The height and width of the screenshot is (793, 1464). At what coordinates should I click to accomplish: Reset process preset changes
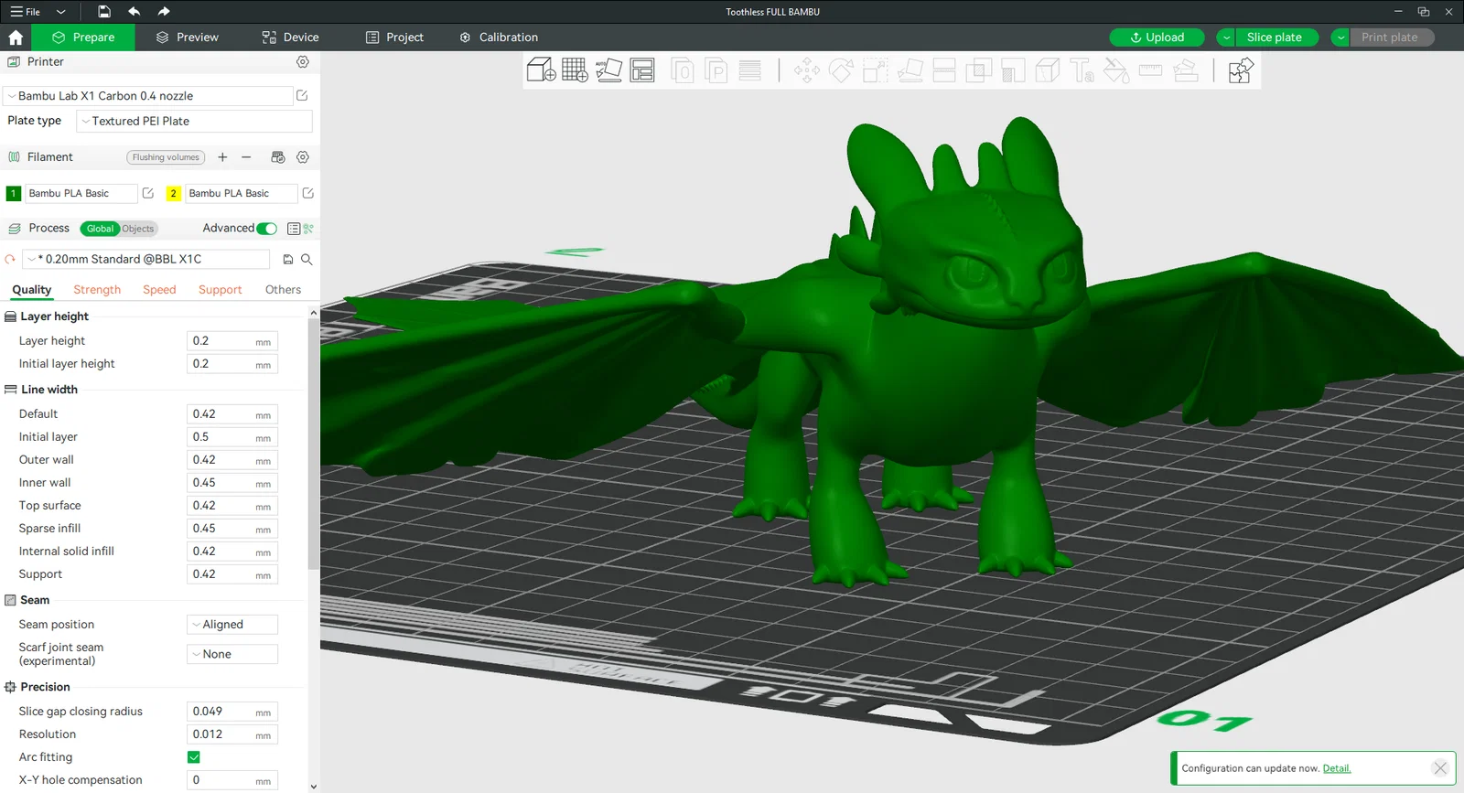click(x=10, y=260)
